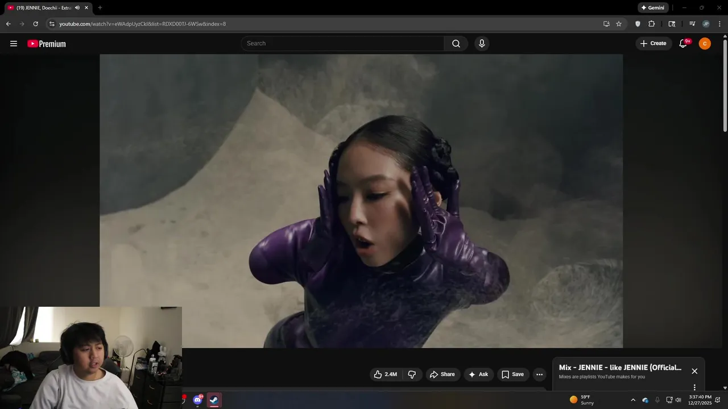
Task: Open Discord from the taskbar
Action: click(x=197, y=400)
